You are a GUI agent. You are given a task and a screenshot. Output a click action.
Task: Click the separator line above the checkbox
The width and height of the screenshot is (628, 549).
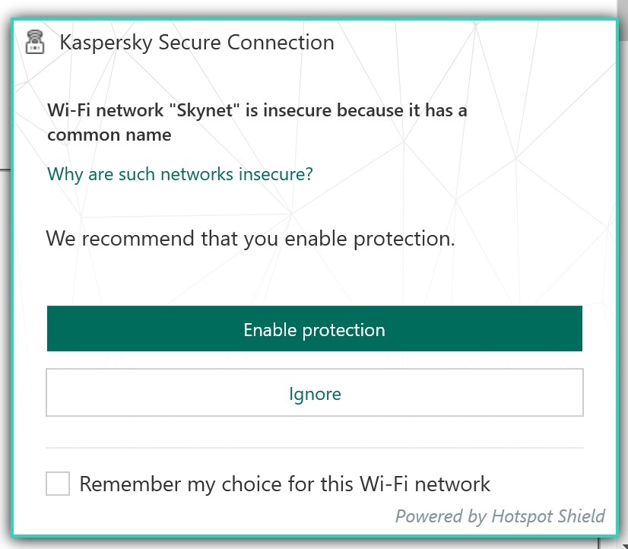click(x=314, y=447)
